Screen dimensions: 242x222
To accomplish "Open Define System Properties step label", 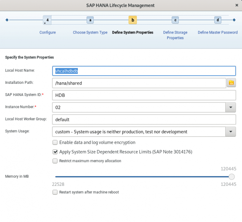I will (133, 32).
